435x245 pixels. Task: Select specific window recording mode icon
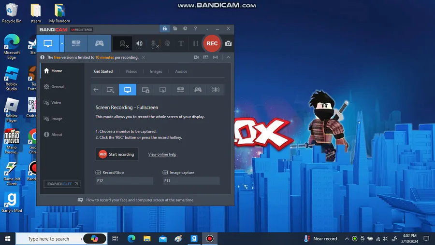point(145,90)
